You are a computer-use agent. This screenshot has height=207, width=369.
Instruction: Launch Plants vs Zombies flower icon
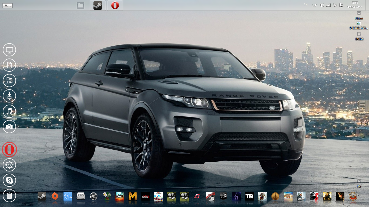click(x=107, y=196)
